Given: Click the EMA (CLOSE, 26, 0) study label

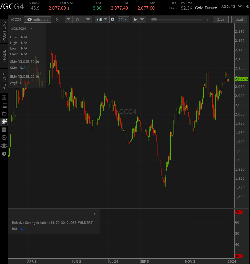Looking at the screenshot, I should click(x=25, y=76).
